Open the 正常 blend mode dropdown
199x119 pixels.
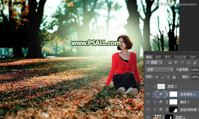coord(159,70)
